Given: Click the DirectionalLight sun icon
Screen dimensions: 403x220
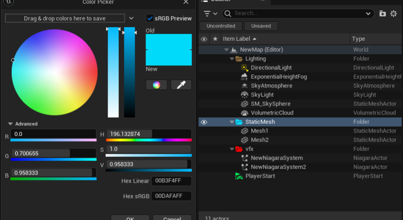Looking at the screenshot, I should tap(244, 68).
